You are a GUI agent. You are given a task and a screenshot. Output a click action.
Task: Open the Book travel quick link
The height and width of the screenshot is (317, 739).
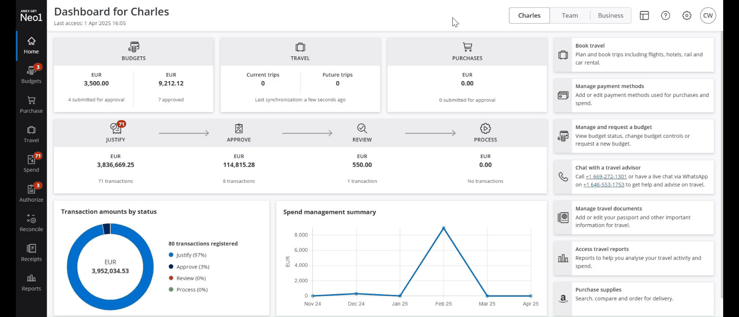pos(634,55)
